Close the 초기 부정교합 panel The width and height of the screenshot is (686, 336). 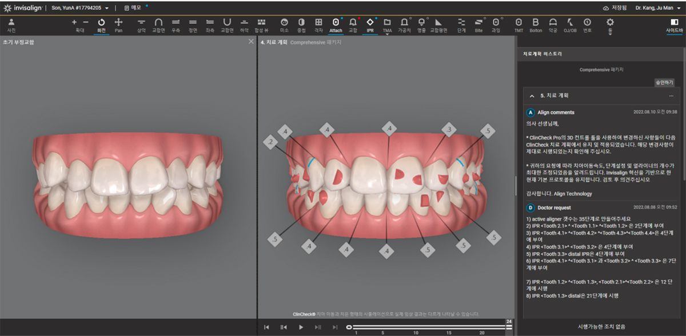[251, 42]
